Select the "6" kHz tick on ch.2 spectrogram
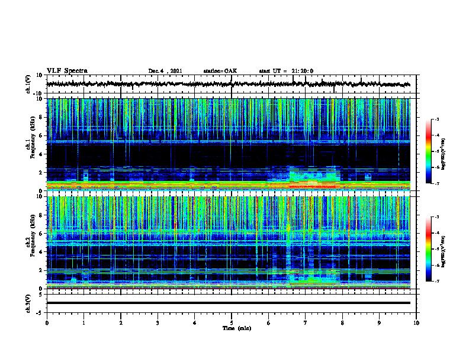Image resolution: width=469 pixels, height=362 pixels. click(x=41, y=234)
